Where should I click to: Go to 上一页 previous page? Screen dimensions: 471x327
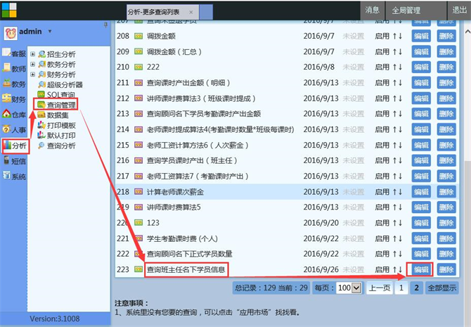[x=380, y=288]
